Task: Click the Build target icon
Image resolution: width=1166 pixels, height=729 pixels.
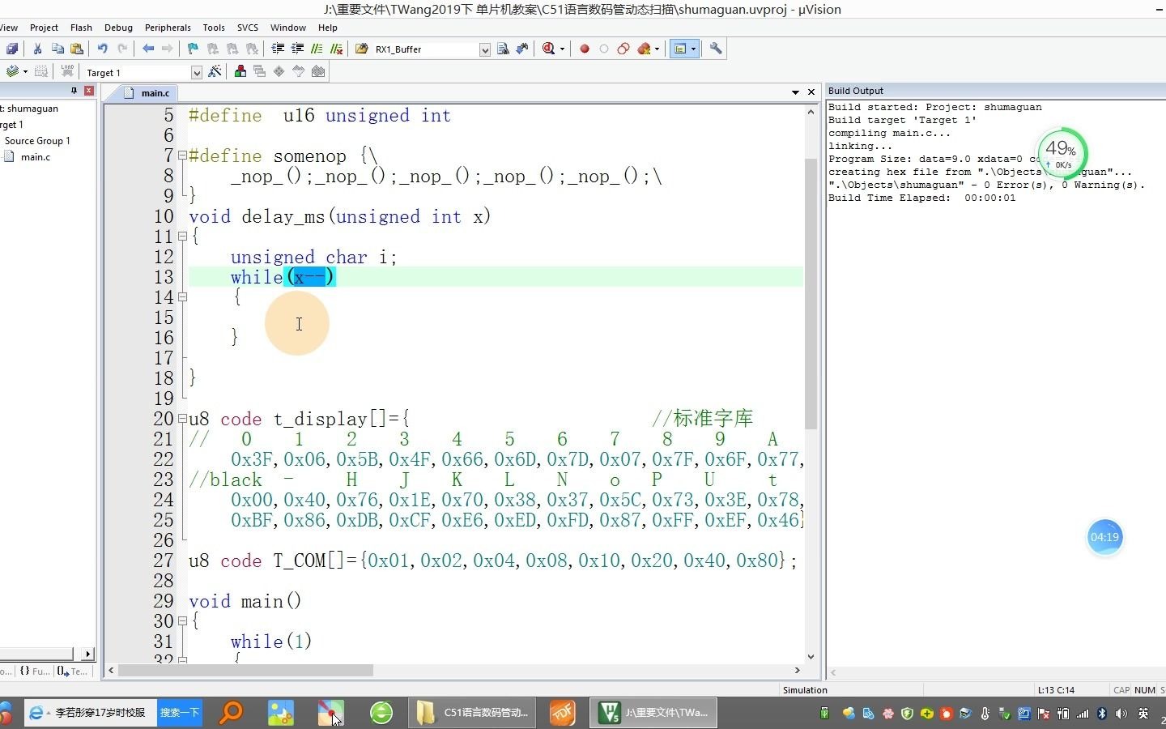Action: (12, 71)
